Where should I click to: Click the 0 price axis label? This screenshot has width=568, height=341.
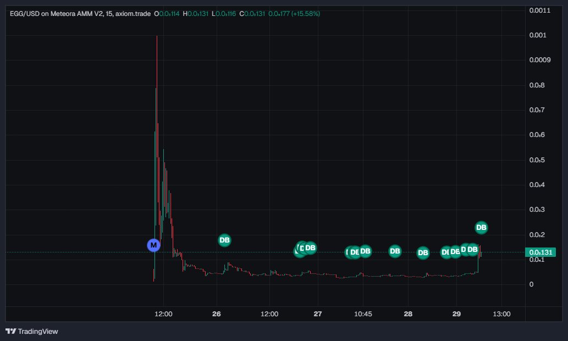(531, 284)
